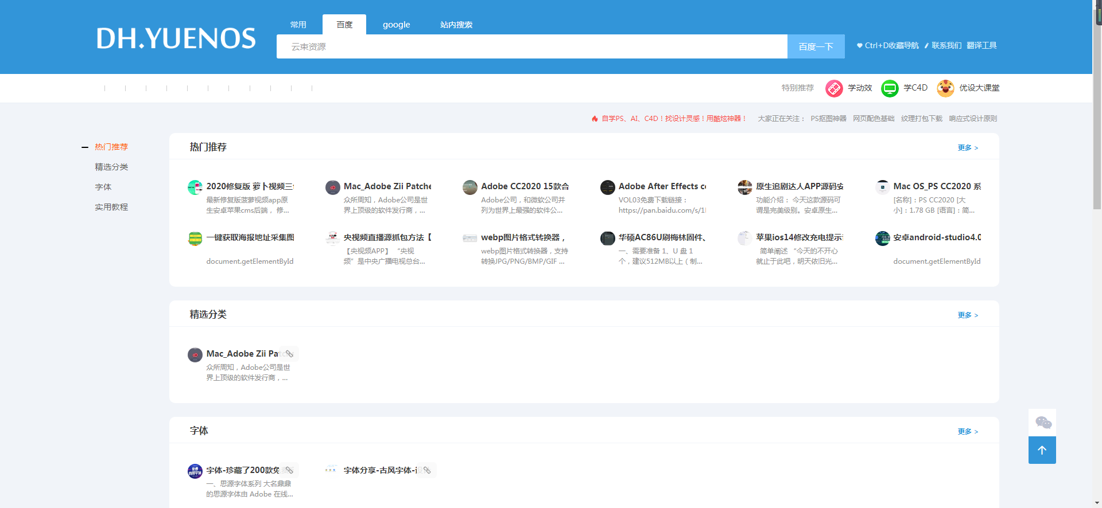Open the 字体分享-古风字体 title

pos(381,471)
